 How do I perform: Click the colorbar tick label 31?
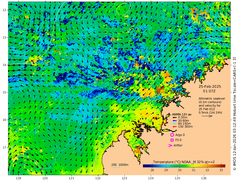[x=194, y=170]
